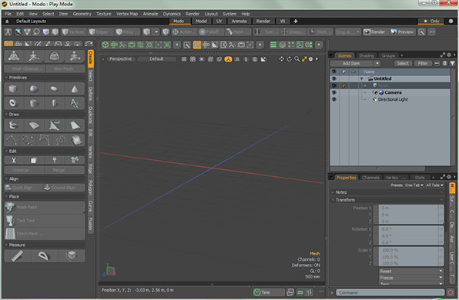
Task: Click the viewport axis gizmo
Action: coord(109,270)
